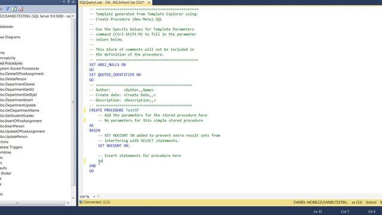This screenshot has width=382, height=215.
Task: Select the DANIELTESTING SQL Server node
Action: [35, 16]
